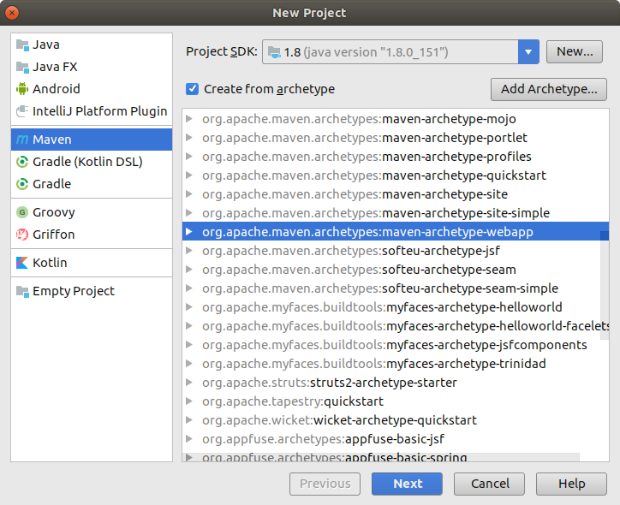620x505 pixels.
Task: Click the IntelliJ Platform Plugin icon
Action: [22, 111]
